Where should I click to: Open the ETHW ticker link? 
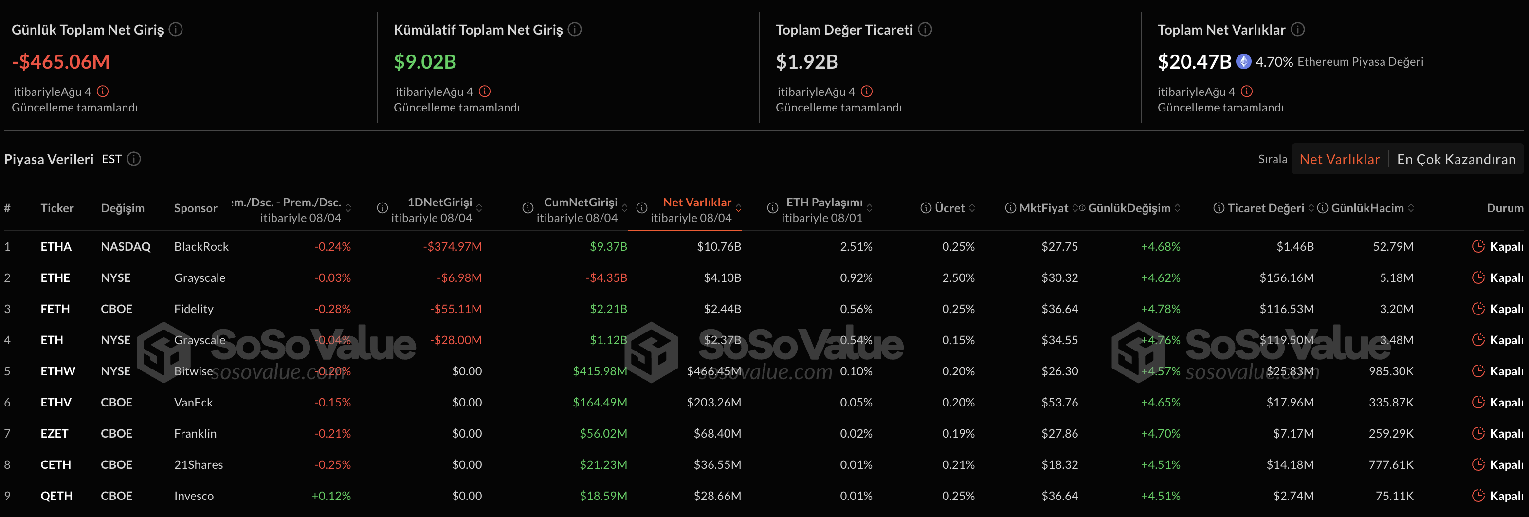tap(58, 371)
